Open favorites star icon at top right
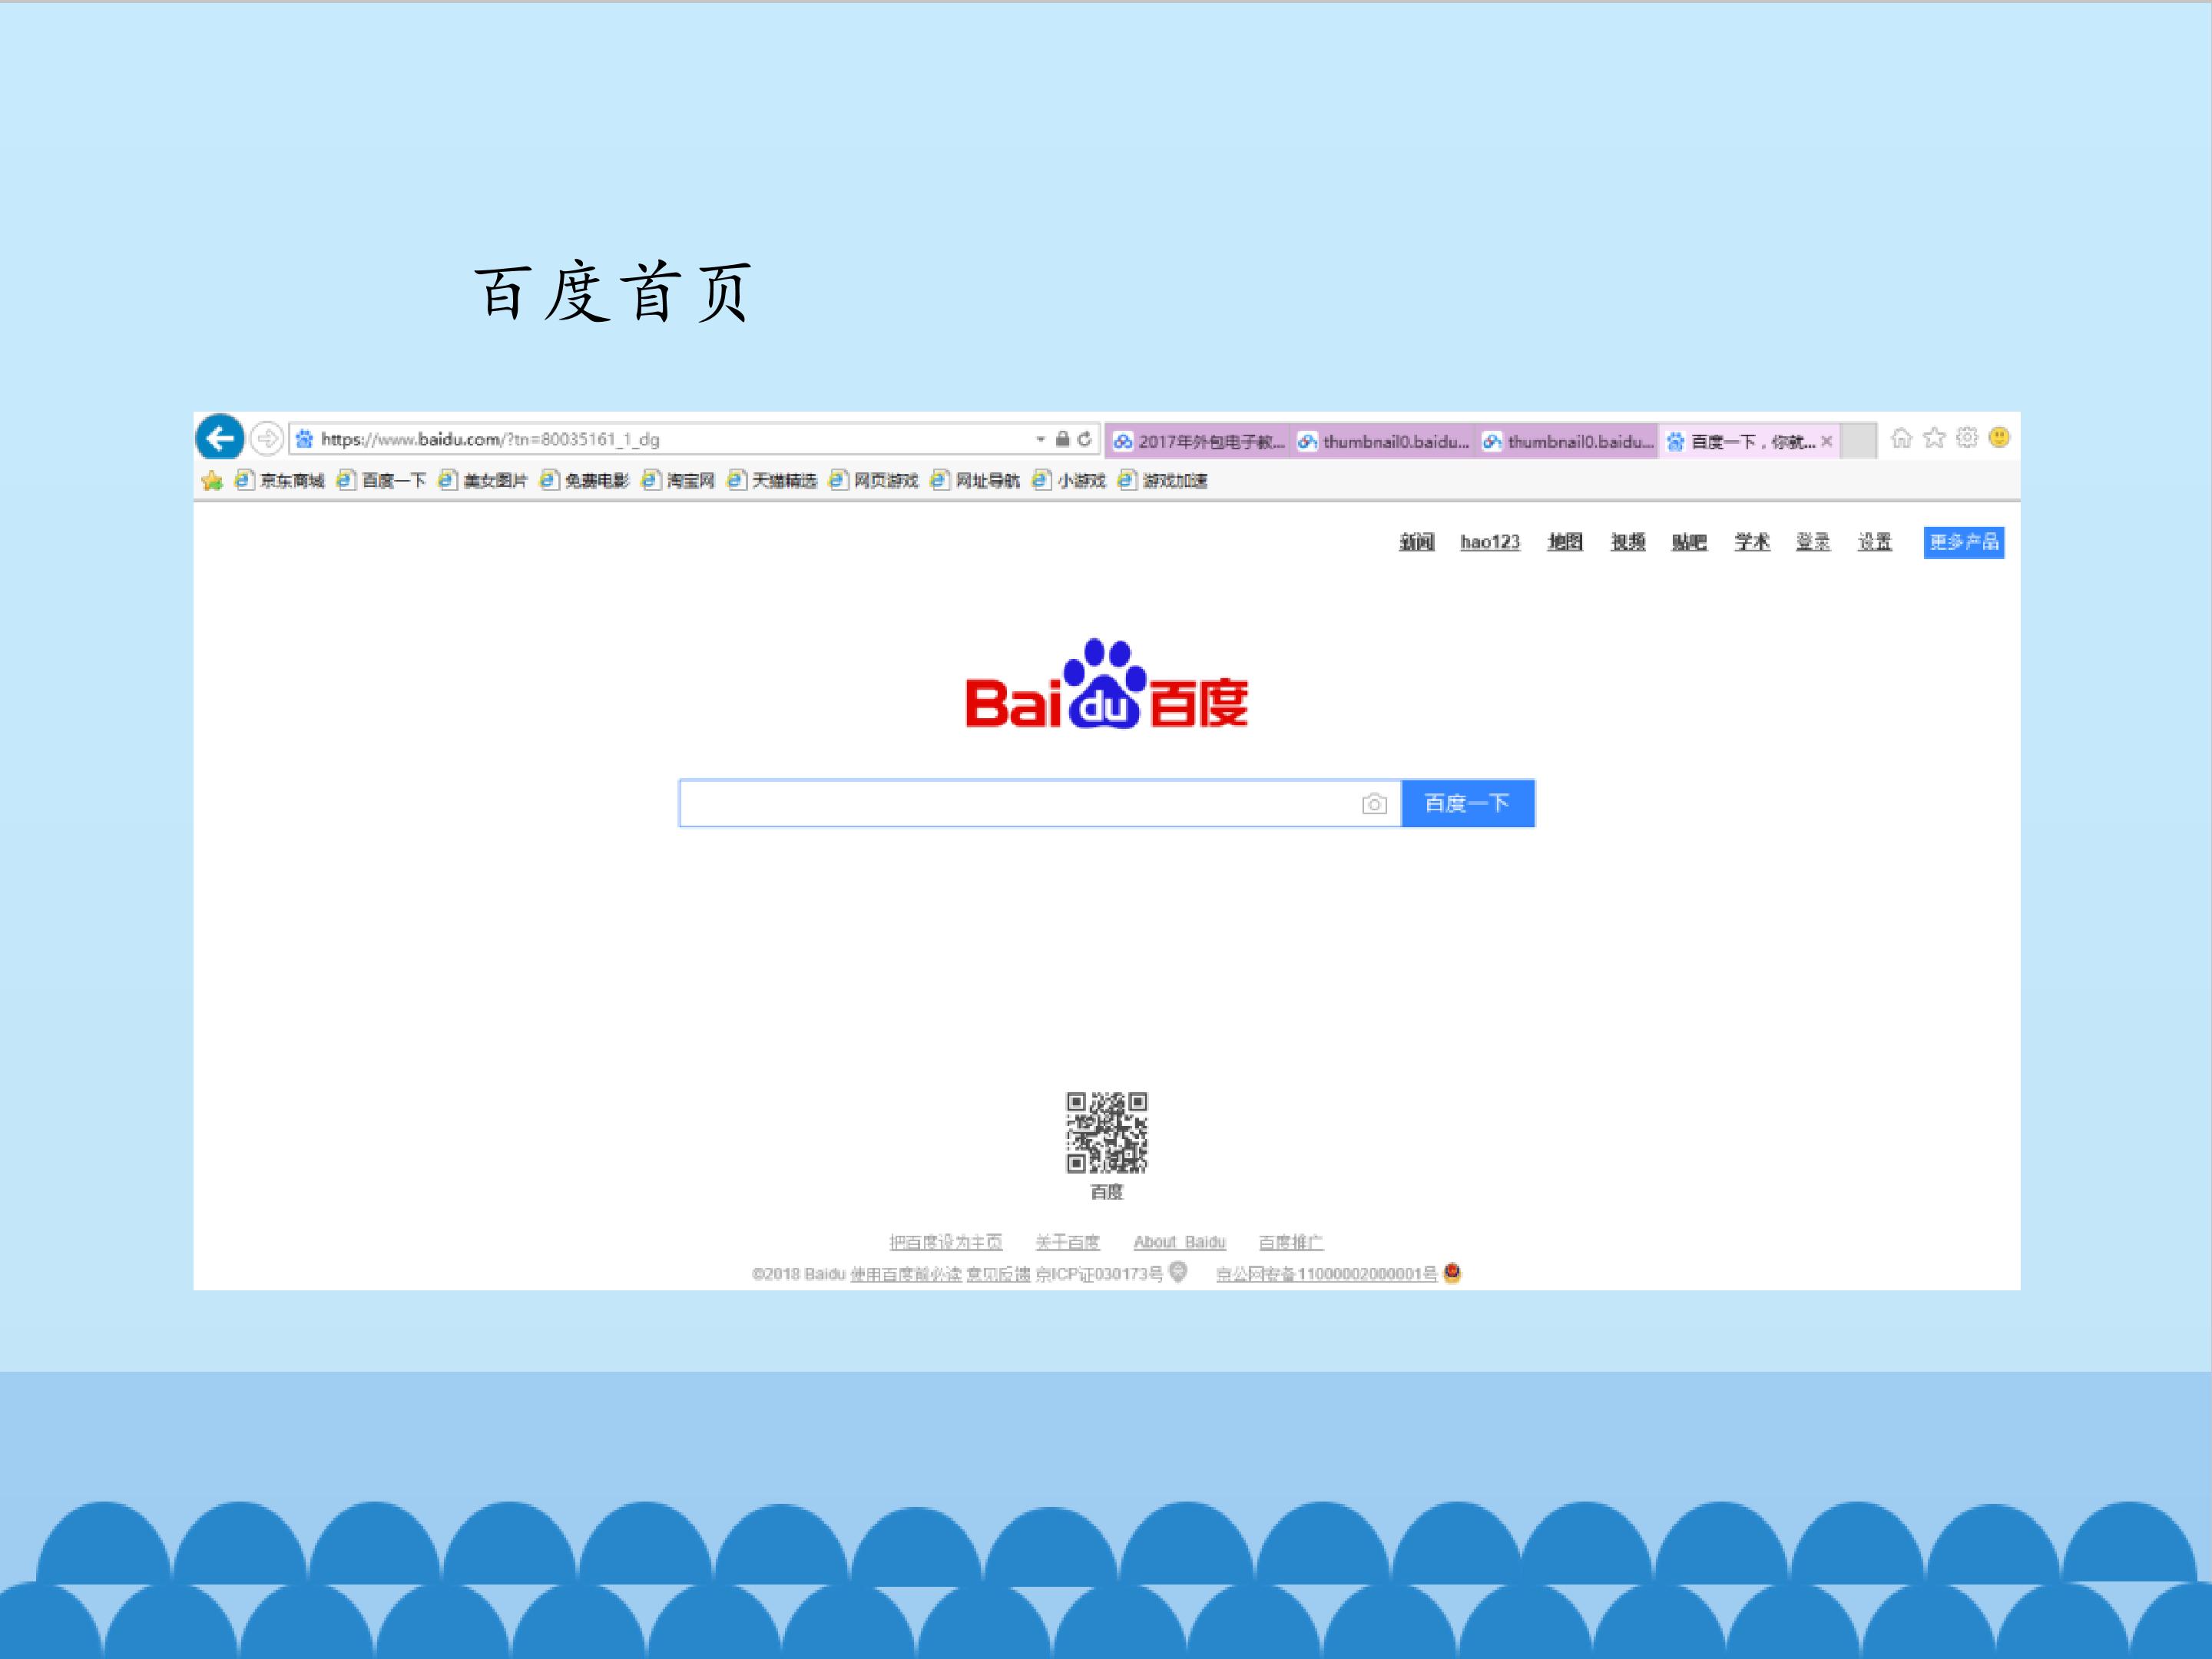2212x1659 pixels. click(x=1934, y=438)
